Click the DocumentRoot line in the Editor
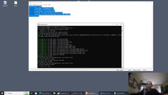This screenshot has width=168, height=95. (x=45, y=11)
